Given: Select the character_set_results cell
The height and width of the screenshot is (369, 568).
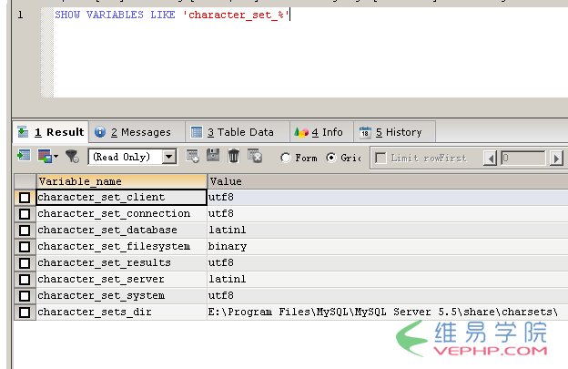Looking at the screenshot, I should 121,262.
